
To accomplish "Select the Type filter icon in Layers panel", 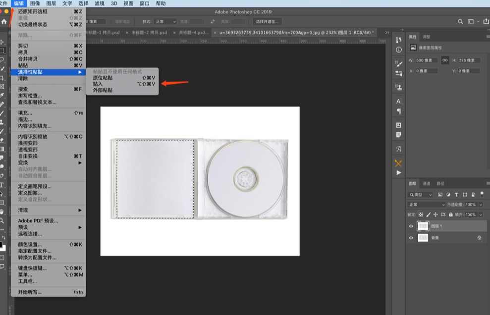I will coord(457,194).
